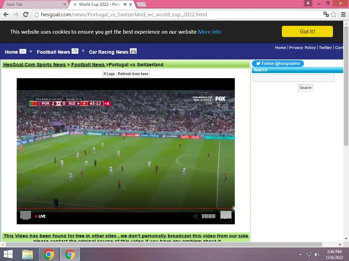Click the red LIVE indicator in player

[40, 216]
